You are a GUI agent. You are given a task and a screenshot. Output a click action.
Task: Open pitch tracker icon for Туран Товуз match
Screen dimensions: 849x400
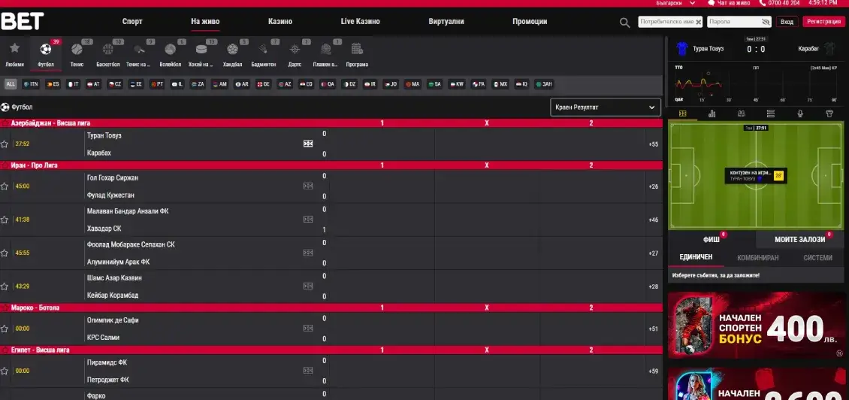308,144
